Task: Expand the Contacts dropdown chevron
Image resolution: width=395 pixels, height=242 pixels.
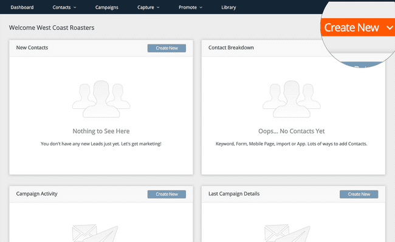Action: click(75, 7)
